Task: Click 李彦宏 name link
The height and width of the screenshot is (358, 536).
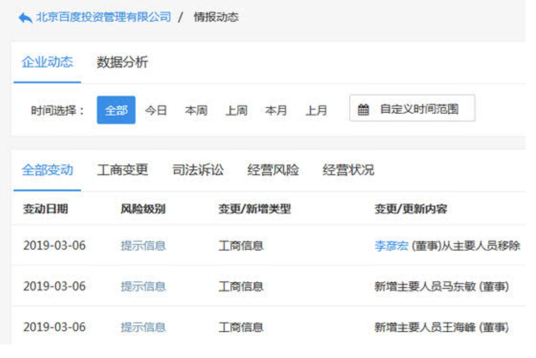Action: click(x=391, y=246)
